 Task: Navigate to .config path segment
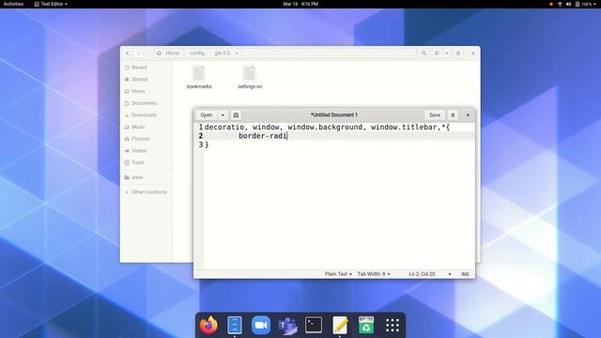click(197, 54)
